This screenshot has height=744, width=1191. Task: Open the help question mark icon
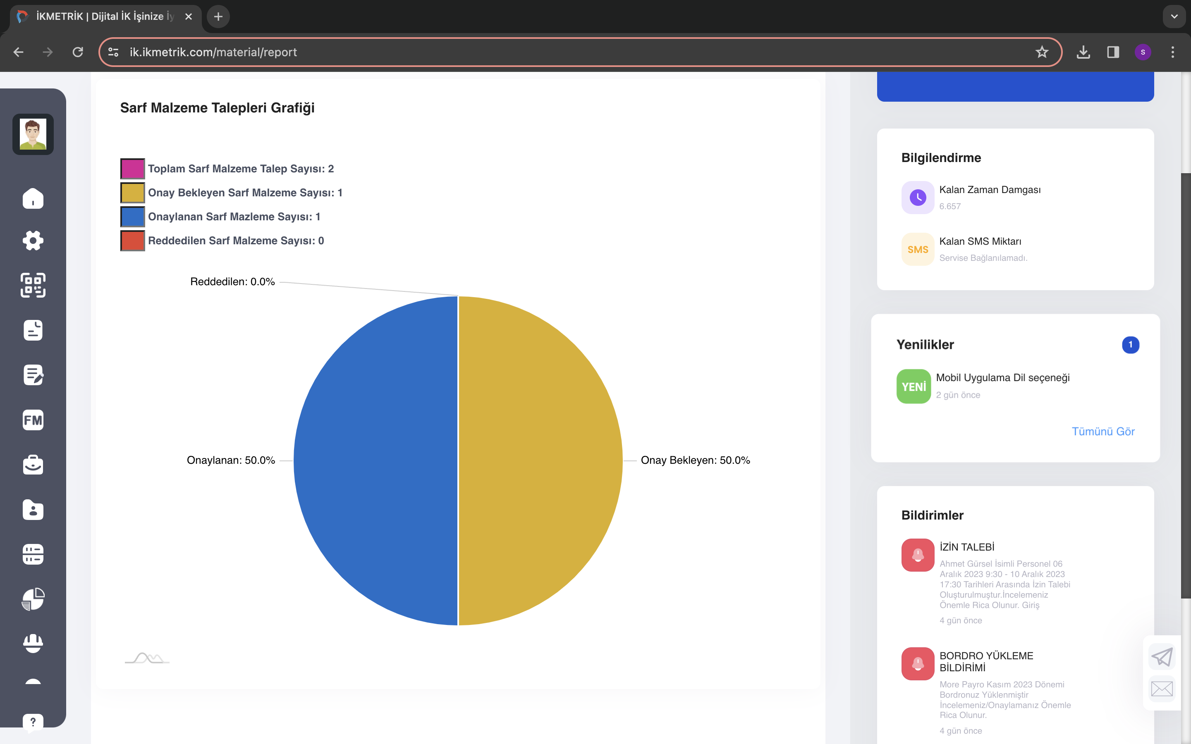pos(33,722)
